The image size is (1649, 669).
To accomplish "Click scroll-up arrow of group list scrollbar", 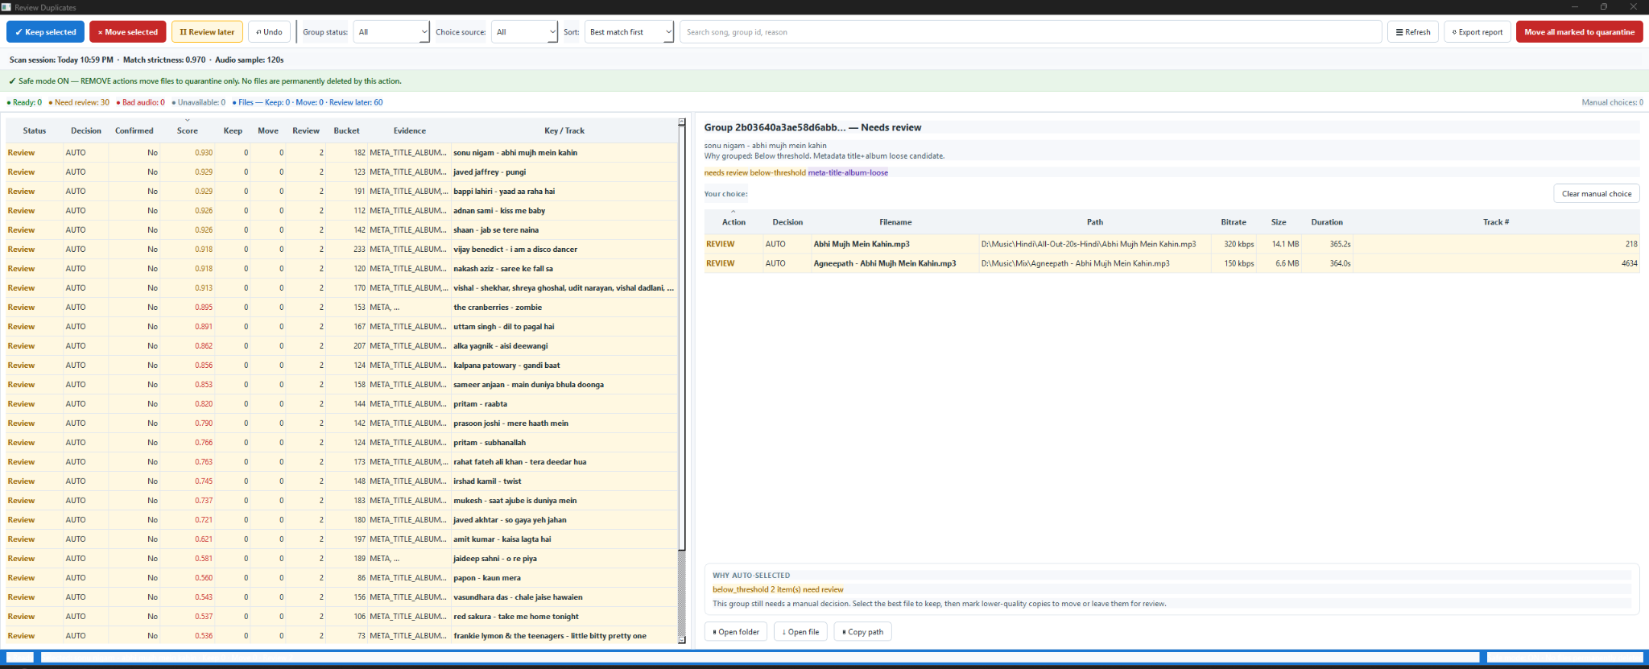I will point(682,122).
